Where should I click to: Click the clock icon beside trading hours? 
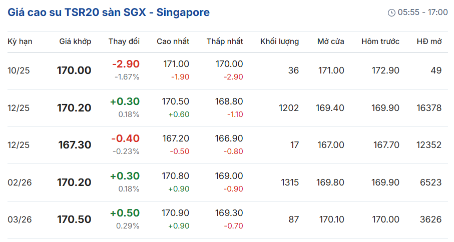pos(391,12)
